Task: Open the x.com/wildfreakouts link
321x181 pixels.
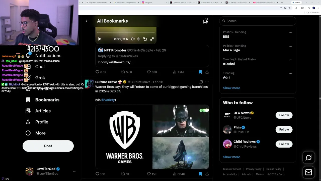Action: [x=115, y=62]
